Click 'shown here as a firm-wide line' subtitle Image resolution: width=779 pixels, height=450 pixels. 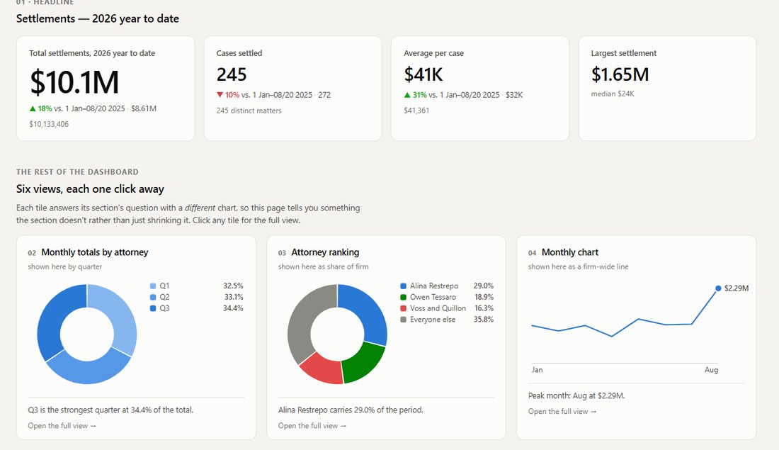click(x=579, y=266)
